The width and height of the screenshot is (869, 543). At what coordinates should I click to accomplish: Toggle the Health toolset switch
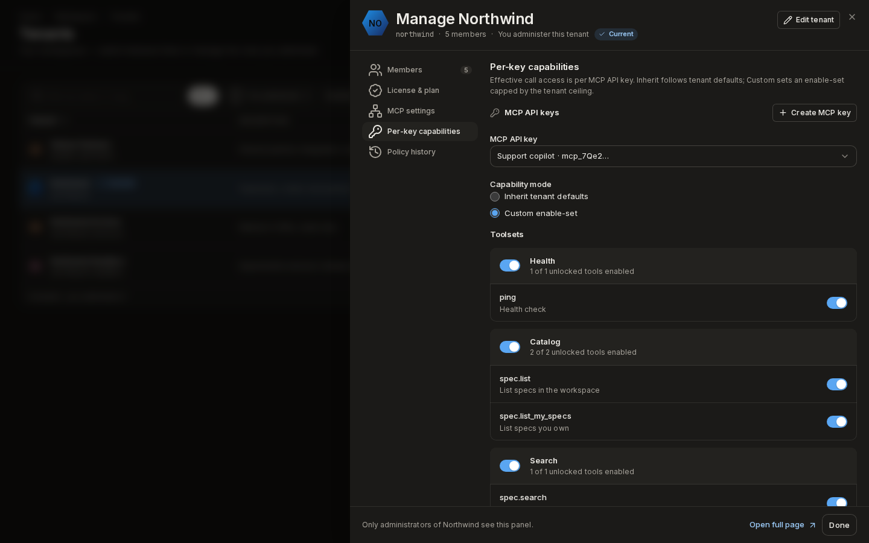pos(510,265)
